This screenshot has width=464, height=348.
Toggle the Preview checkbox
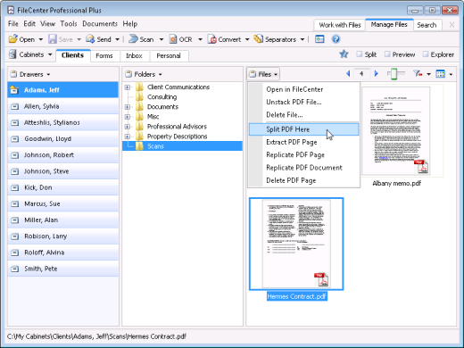[x=387, y=54]
